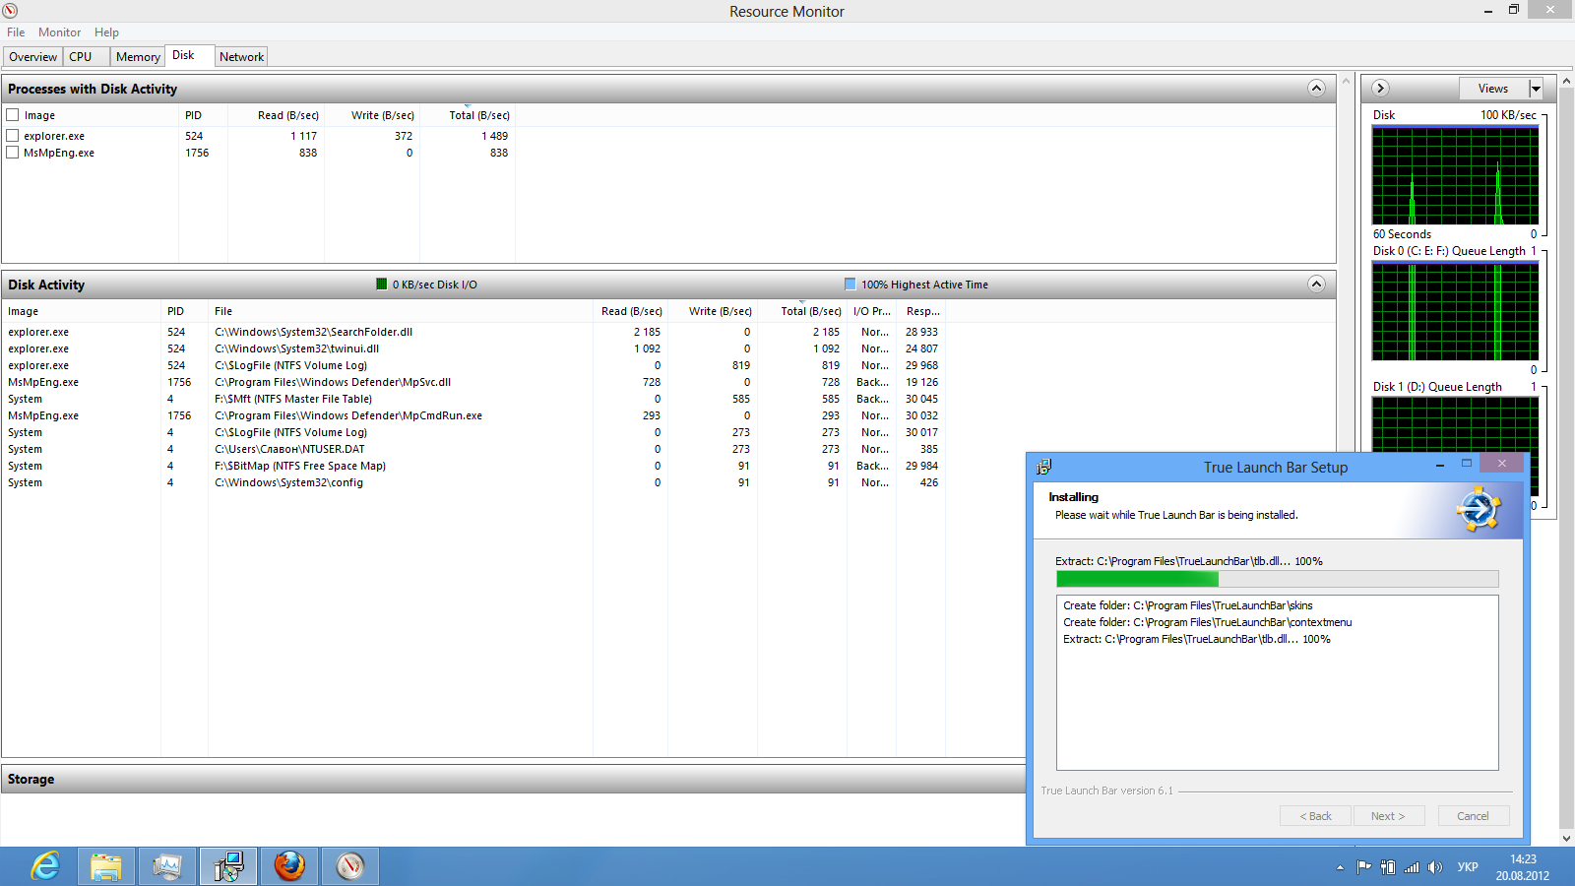Hide the graphs pane with the arrow button
The width and height of the screenshot is (1575, 886).
[x=1380, y=89]
